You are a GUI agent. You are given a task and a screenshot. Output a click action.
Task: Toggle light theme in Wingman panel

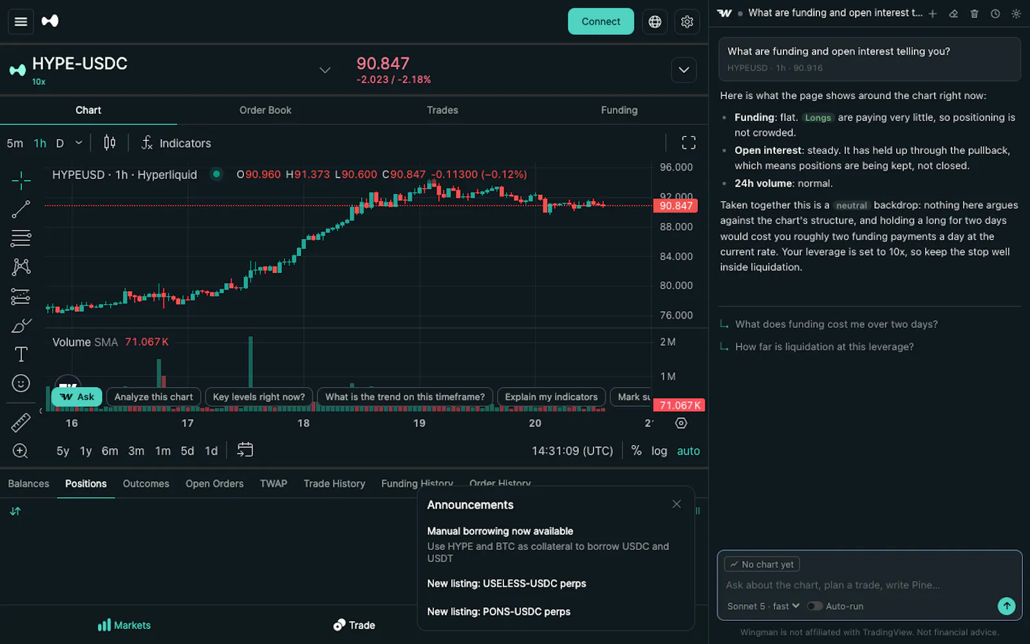pyautogui.click(x=1016, y=14)
